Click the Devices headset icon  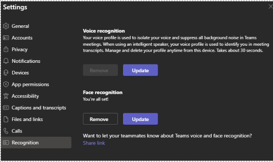coord(6,73)
